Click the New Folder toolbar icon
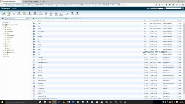 (9, 14)
